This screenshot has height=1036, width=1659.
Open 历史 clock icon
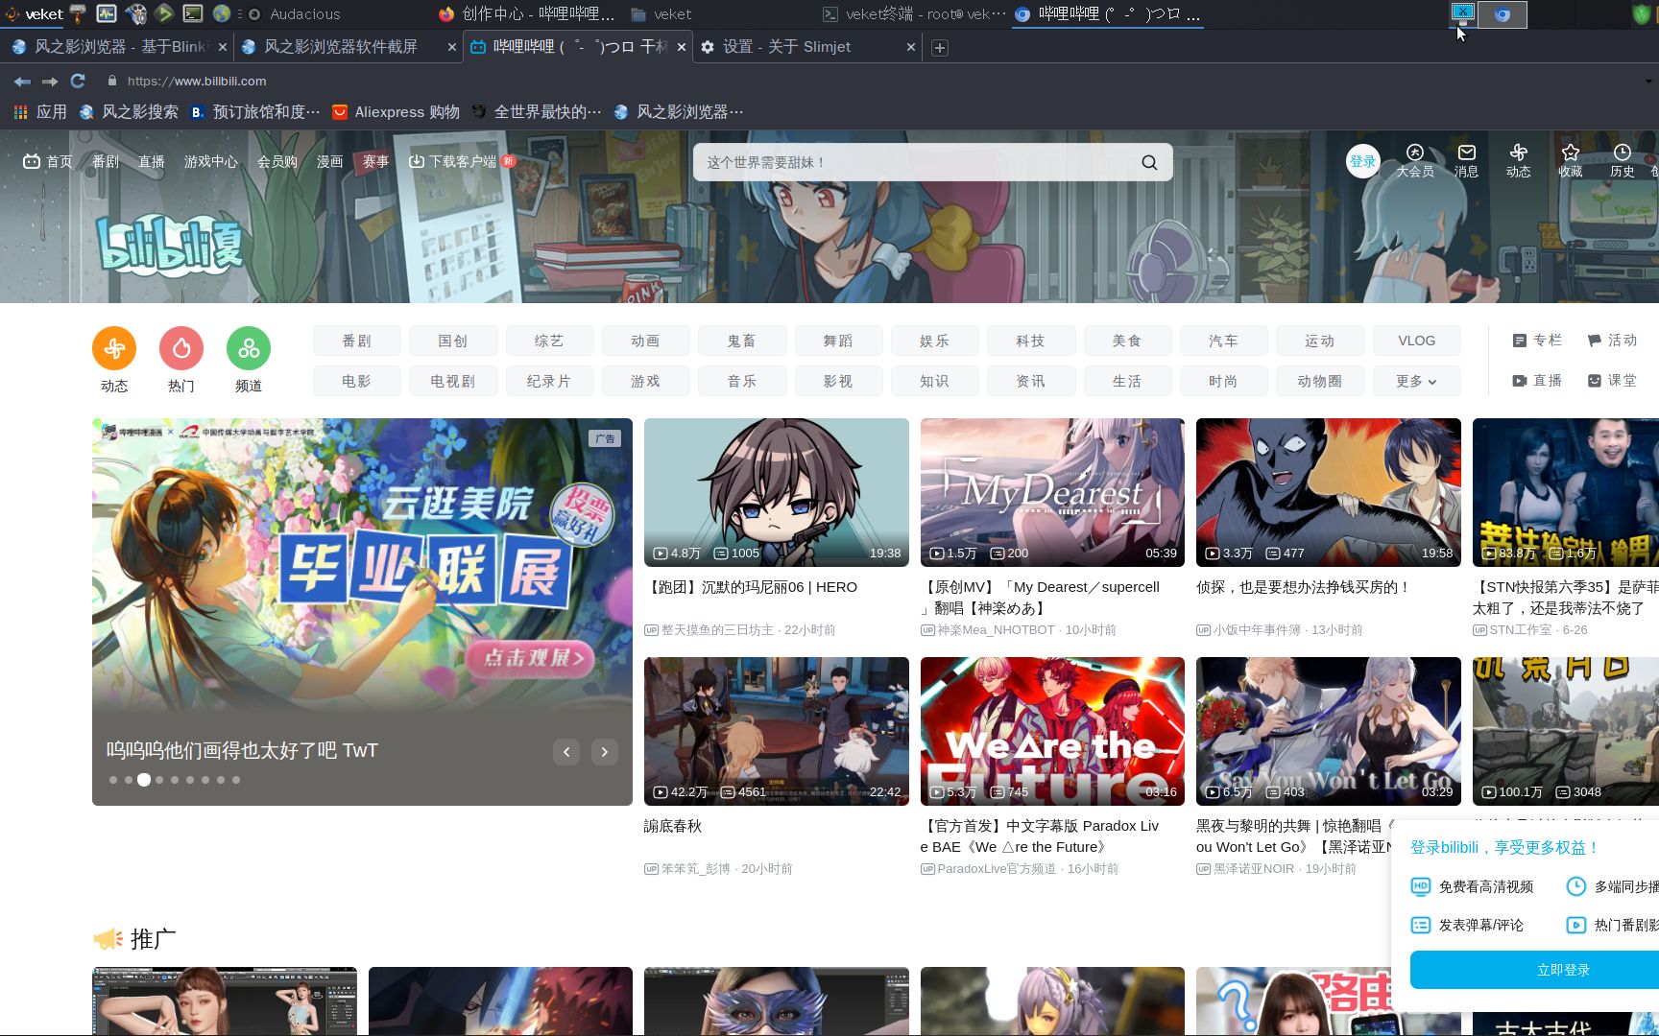[1623, 160]
